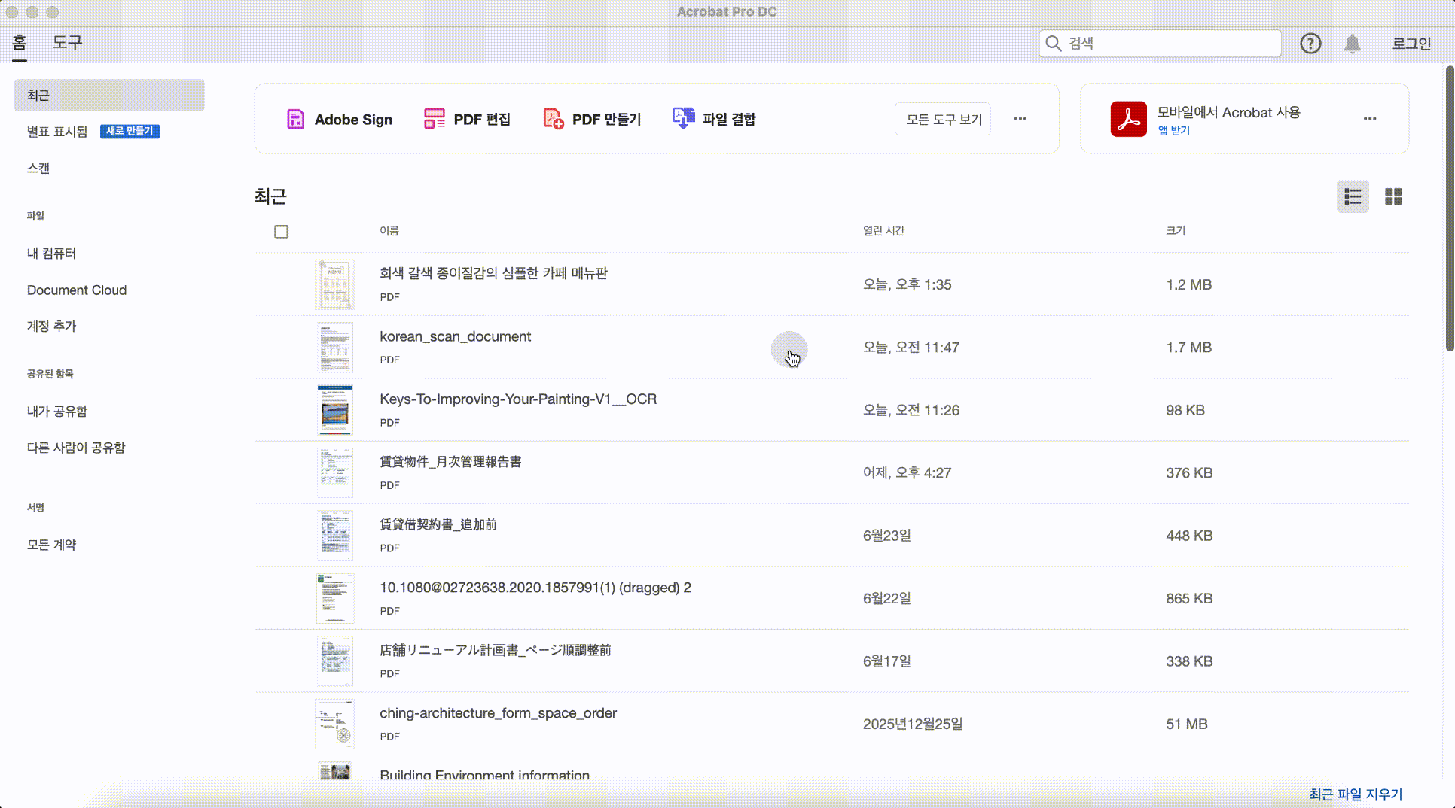
Task: Click the 파일 결합 tool icon
Action: click(683, 118)
